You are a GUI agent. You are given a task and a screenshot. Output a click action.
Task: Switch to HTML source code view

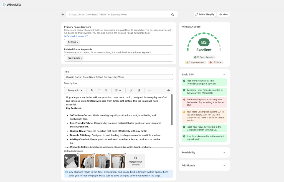coord(168,91)
